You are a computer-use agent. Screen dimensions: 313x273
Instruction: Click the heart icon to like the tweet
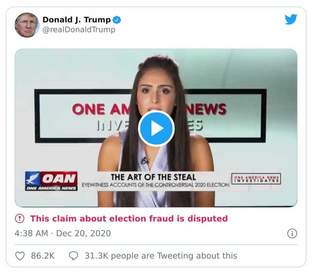pos(19,257)
